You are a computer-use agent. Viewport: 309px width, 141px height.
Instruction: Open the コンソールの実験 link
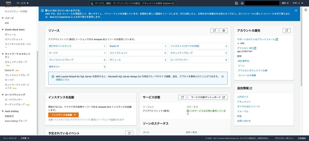247,75
